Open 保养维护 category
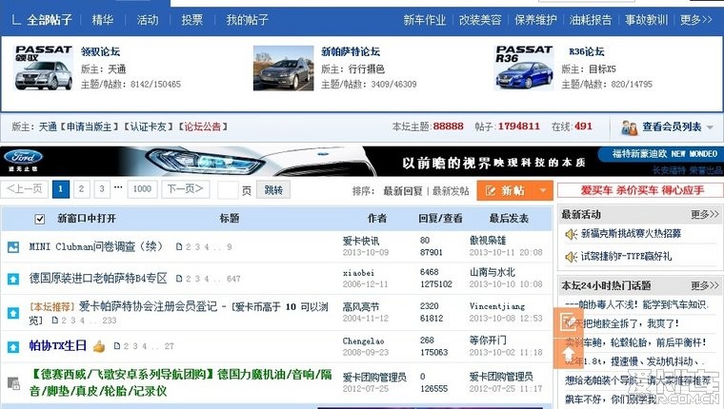This screenshot has width=724, height=409. coord(535,20)
